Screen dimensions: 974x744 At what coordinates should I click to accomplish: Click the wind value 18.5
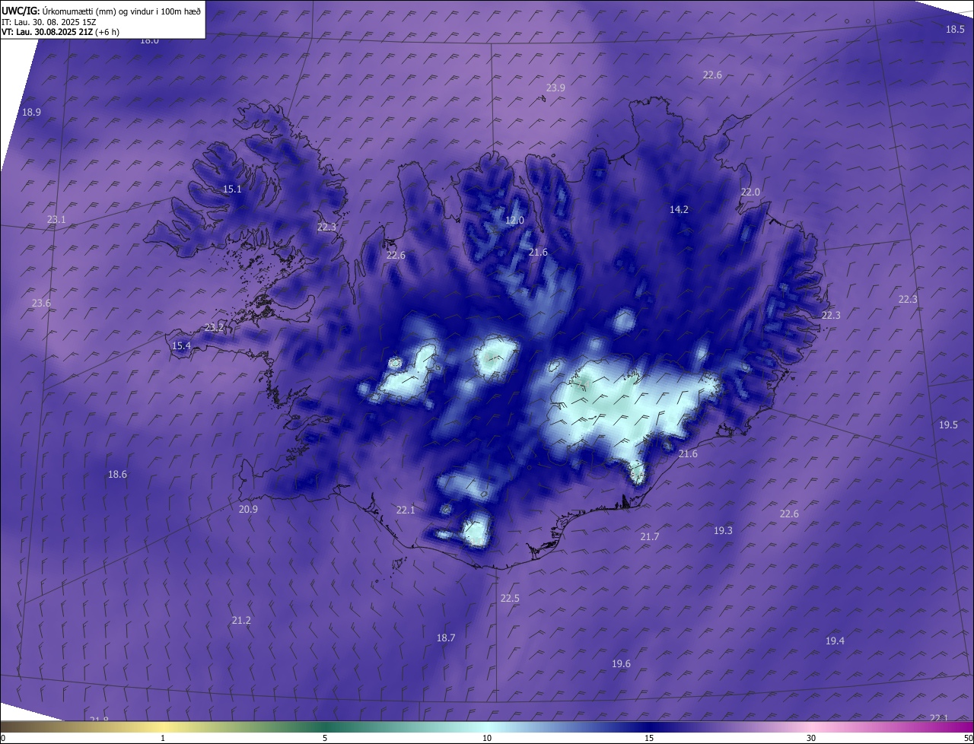click(955, 30)
